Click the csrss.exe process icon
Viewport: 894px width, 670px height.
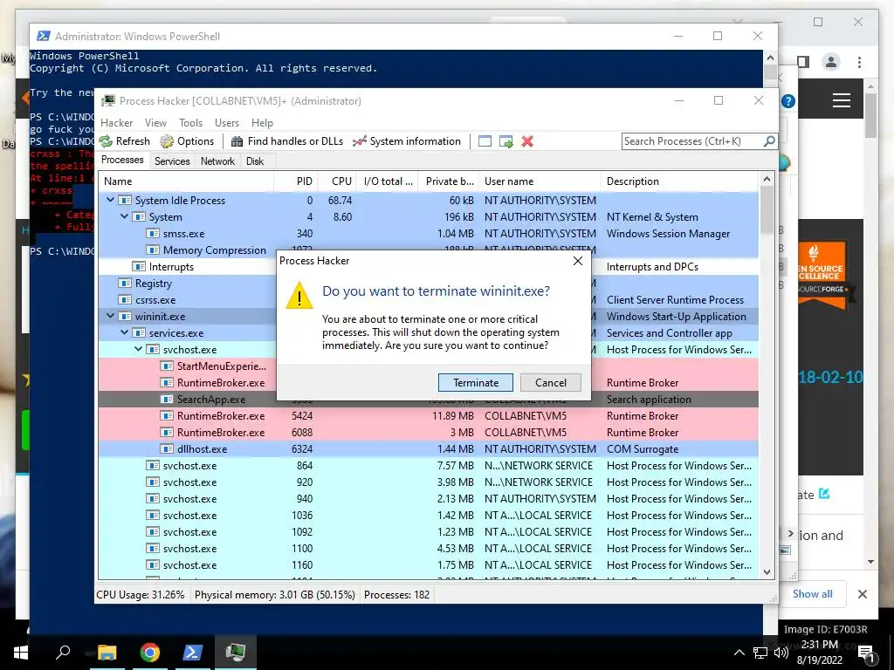(x=125, y=300)
